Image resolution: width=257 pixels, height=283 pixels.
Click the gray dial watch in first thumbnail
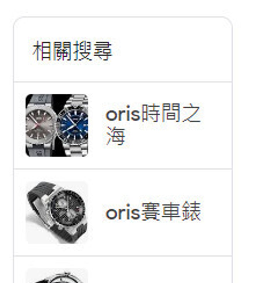point(40,125)
